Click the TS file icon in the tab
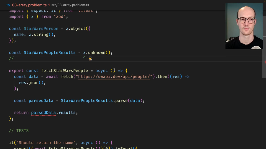This screenshot has width=266, height=149. pos(8,5)
